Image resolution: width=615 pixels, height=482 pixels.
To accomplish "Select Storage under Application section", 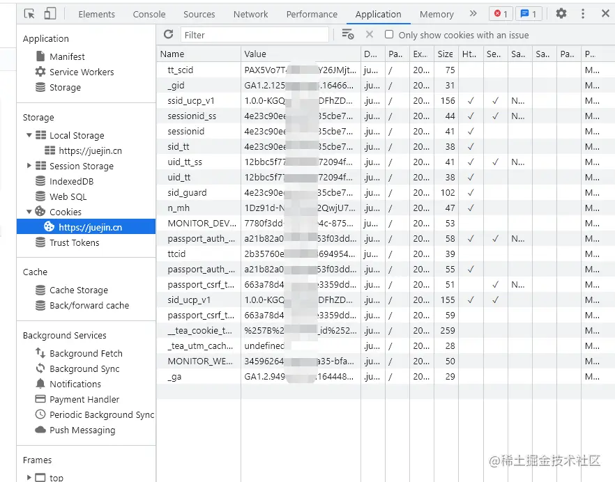I will 65,87.
